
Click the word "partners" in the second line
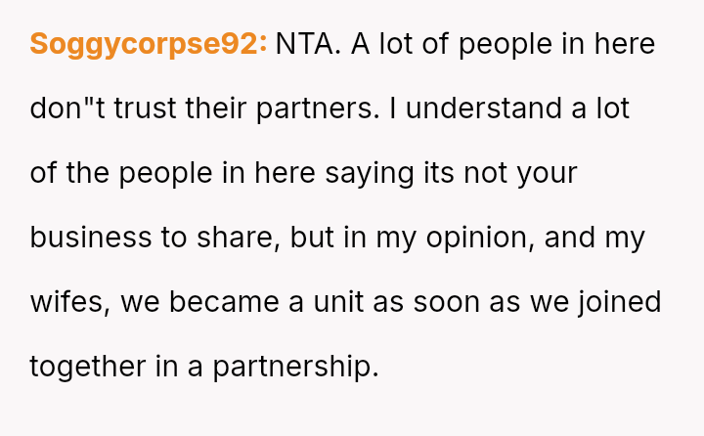tap(317, 109)
